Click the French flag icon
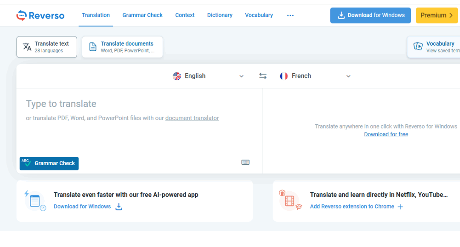This screenshot has height=247, width=460. pyautogui.click(x=284, y=76)
